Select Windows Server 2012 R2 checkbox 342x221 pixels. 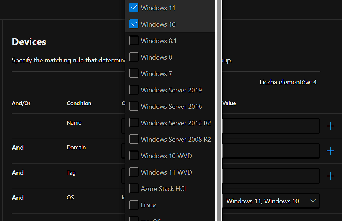coord(134,123)
